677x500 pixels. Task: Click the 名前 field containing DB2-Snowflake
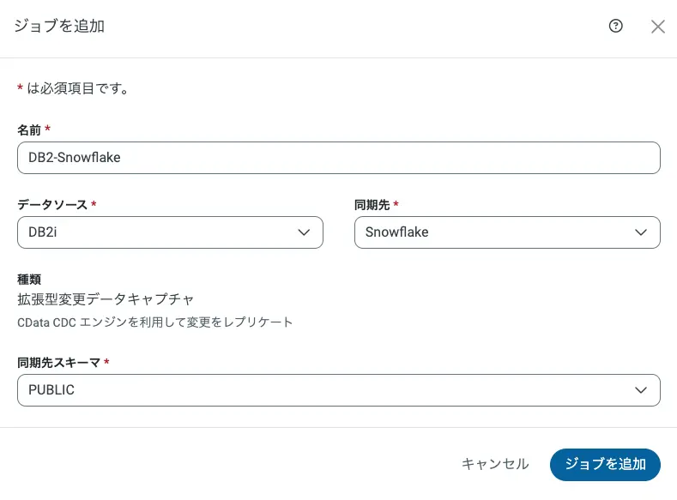338,158
